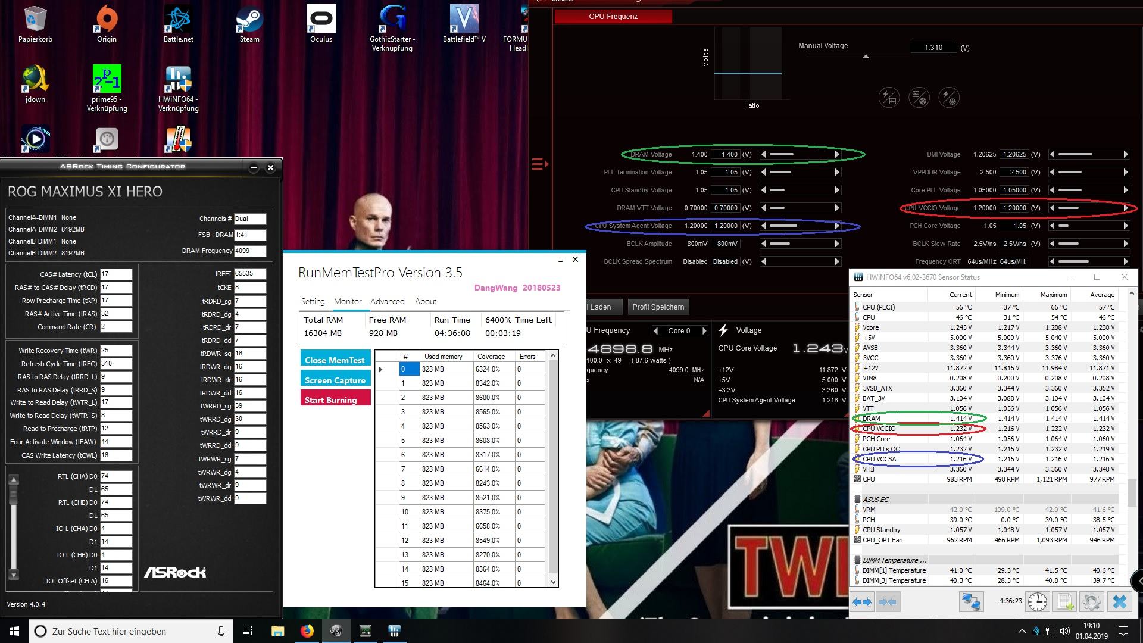This screenshot has width=1143, height=643.
Task: Click third circular preset icon in AI Suite
Action: coord(948,97)
